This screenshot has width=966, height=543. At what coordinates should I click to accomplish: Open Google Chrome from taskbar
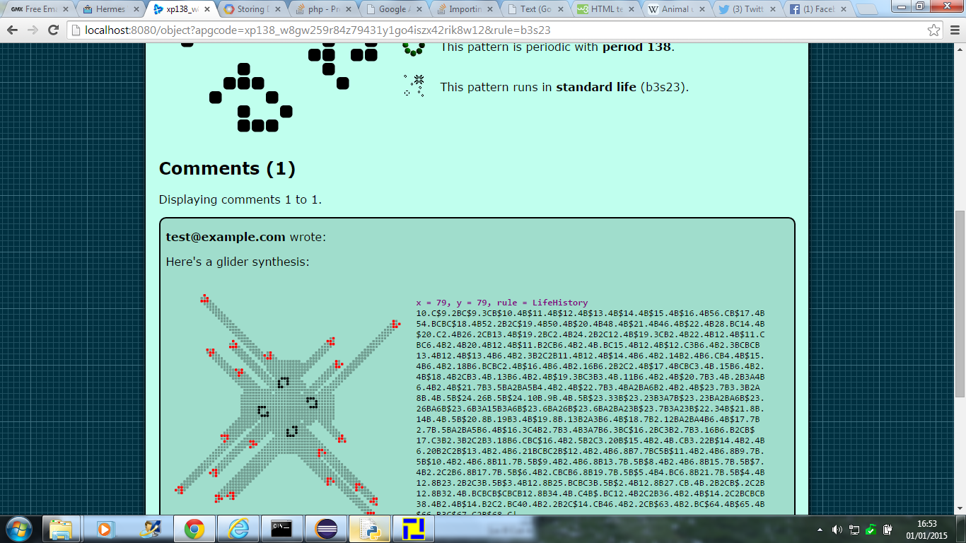point(194,529)
